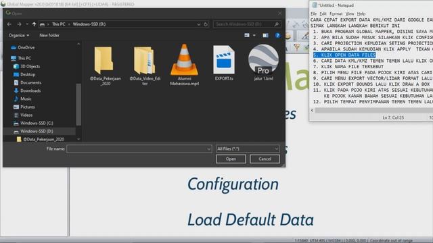
Task: Open Music in sidebar
Action: point(22,99)
